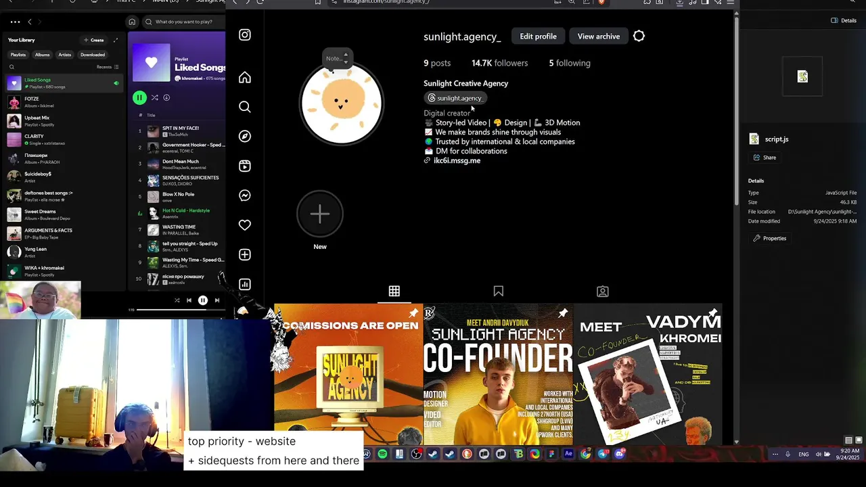Image resolution: width=866 pixels, height=487 pixels.
Task: Select the Posts grid tab
Action: tap(394, 291)
